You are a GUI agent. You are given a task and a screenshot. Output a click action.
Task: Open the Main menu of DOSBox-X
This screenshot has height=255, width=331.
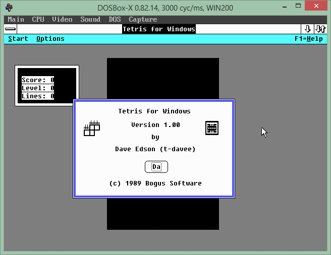[16, 20]
